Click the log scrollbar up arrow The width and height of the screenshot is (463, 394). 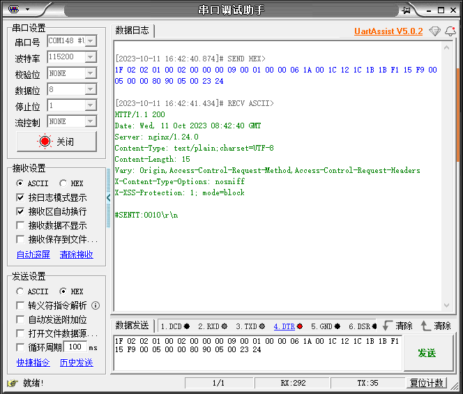(x=446, y=48)
